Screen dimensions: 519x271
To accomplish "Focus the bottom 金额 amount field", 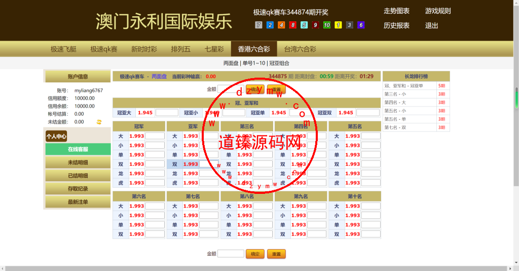I will click(231, 254).
